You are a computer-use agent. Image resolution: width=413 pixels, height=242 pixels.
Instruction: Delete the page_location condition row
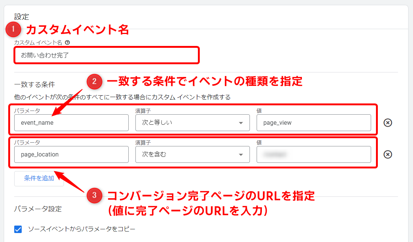tap(388, 154)
